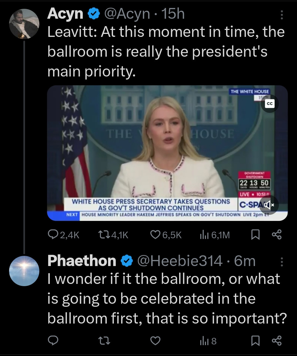Image resolution: width=297 pixels, height=356 pixels.
Task: Share Acyn's tweet
Action: (276, 235)
